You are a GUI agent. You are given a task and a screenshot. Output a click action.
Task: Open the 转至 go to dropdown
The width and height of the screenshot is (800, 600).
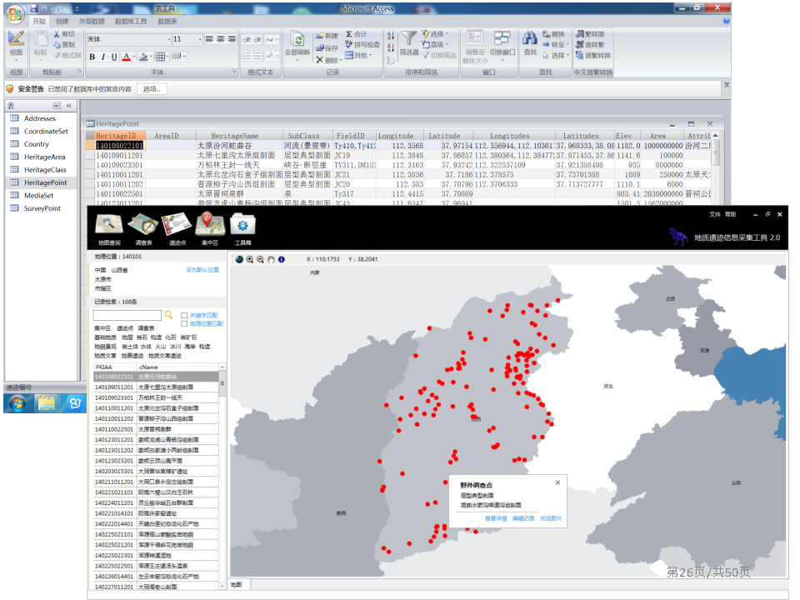(556, 45)
